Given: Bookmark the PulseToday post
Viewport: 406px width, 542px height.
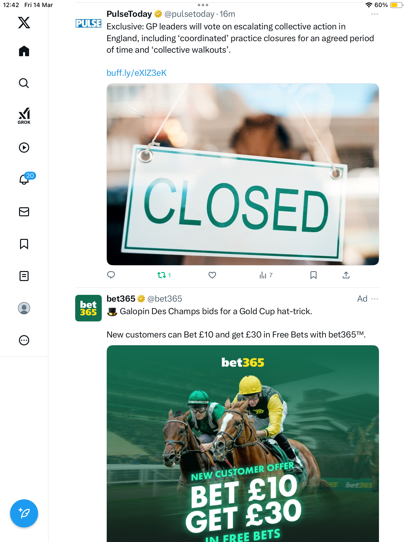Looking at the screenshot, I should [x=314, y=275].
